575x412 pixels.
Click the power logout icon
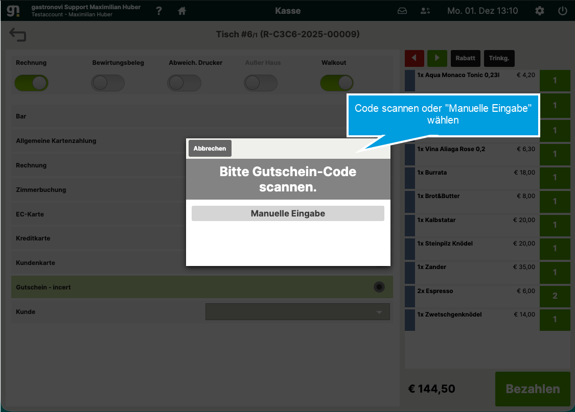563,11
